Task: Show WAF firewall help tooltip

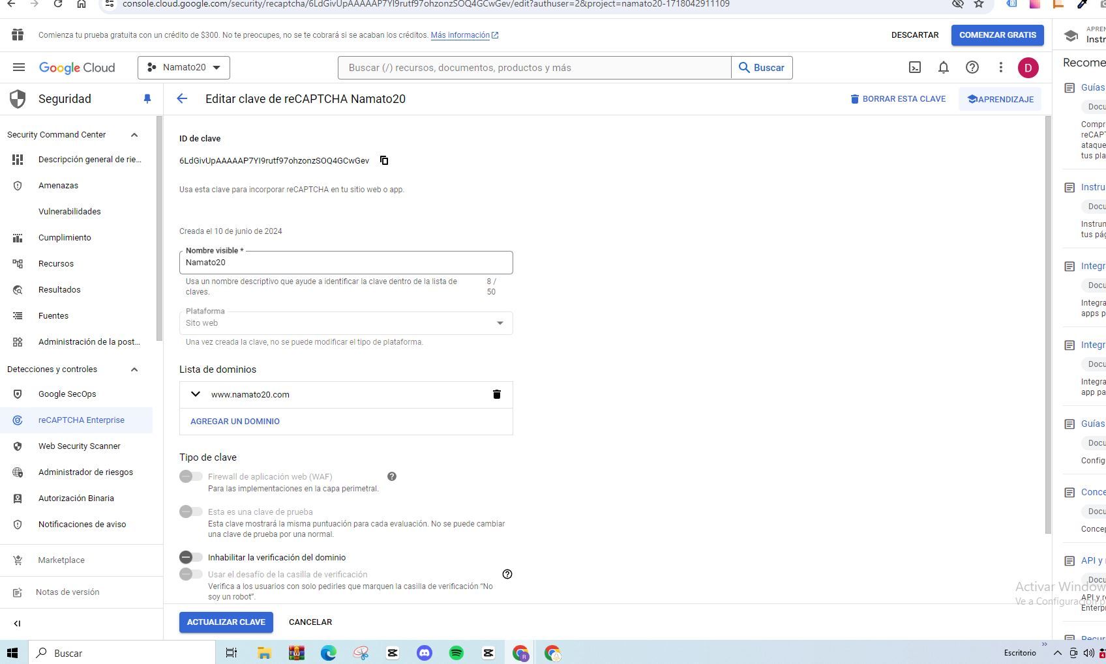Action: pos(392,476)
